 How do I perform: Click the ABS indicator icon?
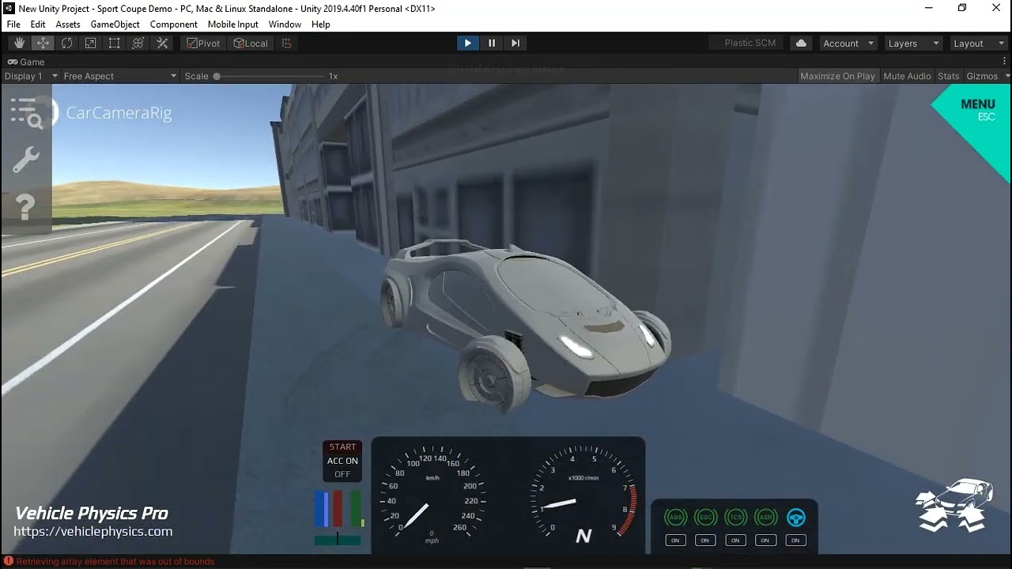coord(675,518)
